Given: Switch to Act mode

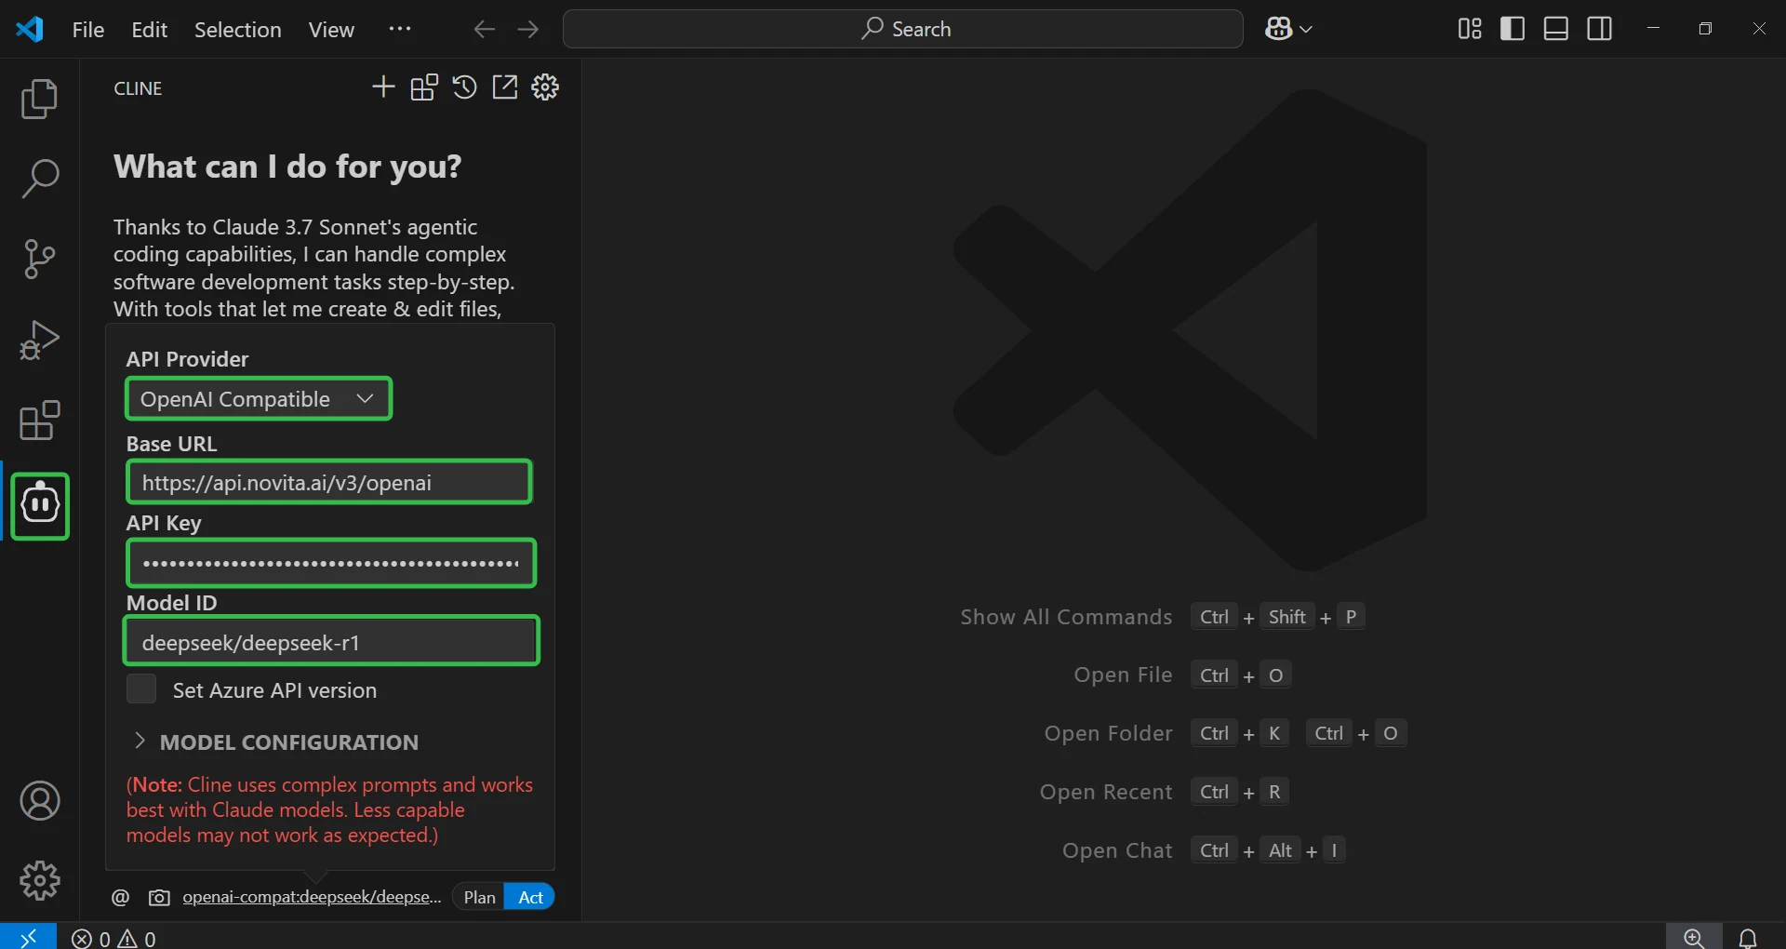Looking at the screenshot, I should 530,897.
